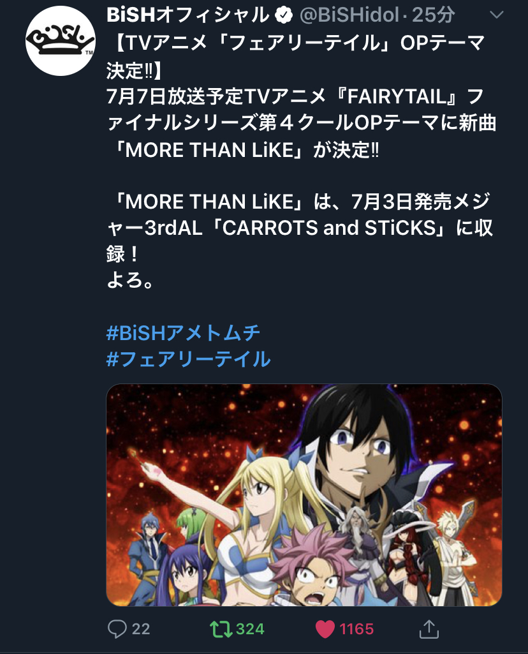Click the 324 retweets count
The width and height of the screenshot is (528, 654).
click(x=250, y=629)
